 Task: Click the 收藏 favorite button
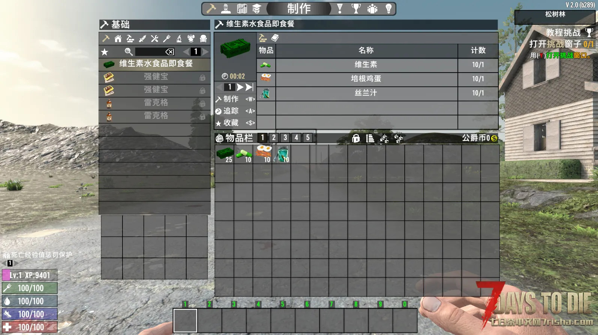(235, 123)
